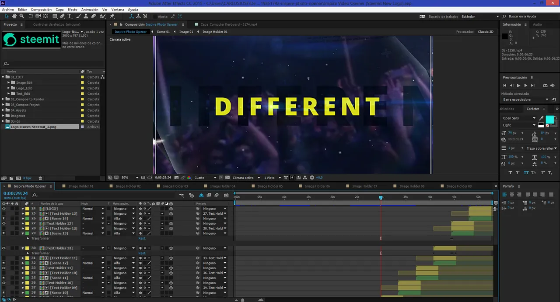Viewport: 560px width, 302px height.
Task: Select the Rectangle shape tool
Action: pos(54,16)
